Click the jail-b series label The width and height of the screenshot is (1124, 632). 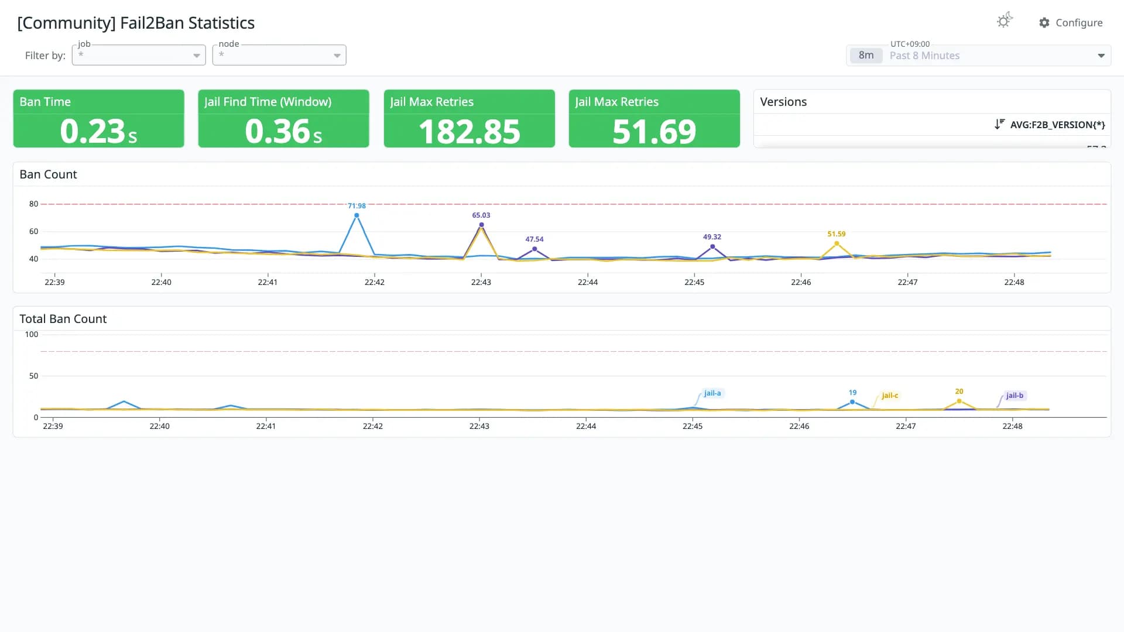(x=1015, y=396)
